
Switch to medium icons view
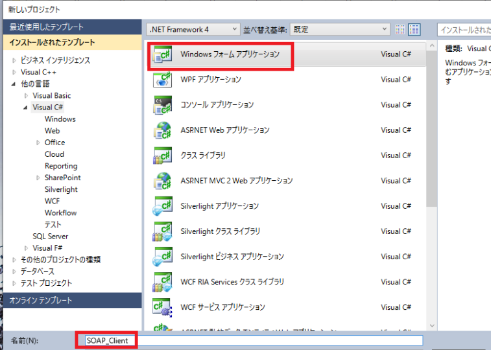tap(414, 29)
